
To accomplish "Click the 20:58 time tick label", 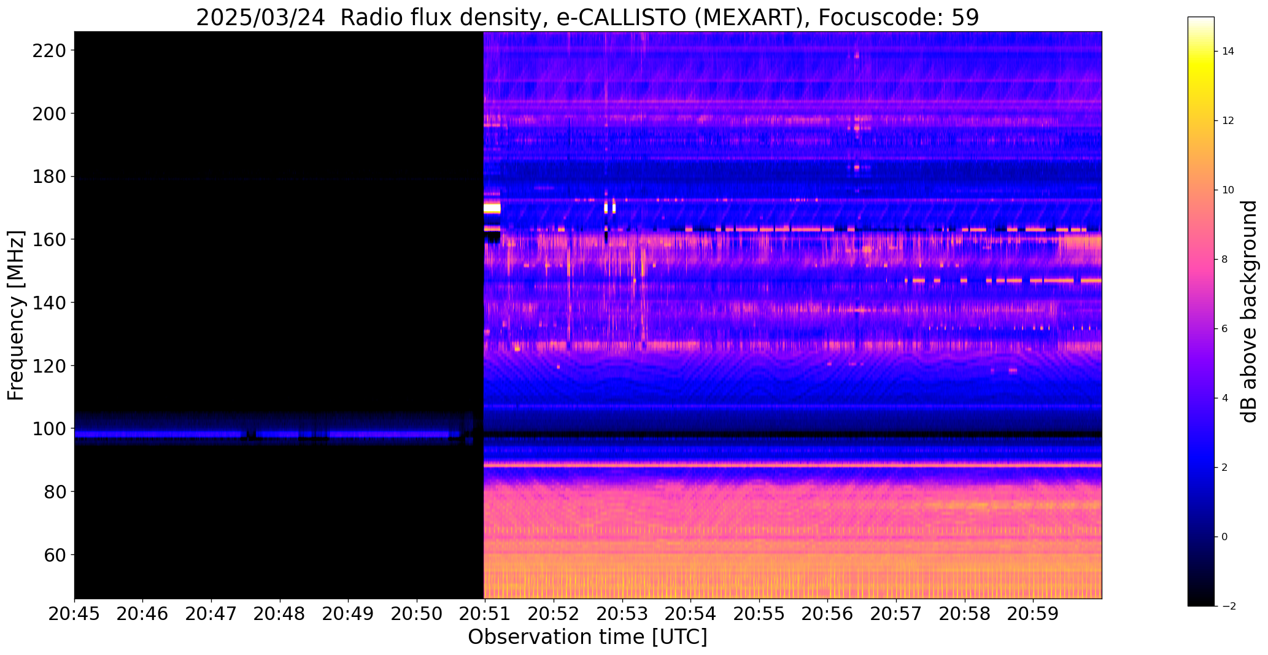I will (965, 614).
